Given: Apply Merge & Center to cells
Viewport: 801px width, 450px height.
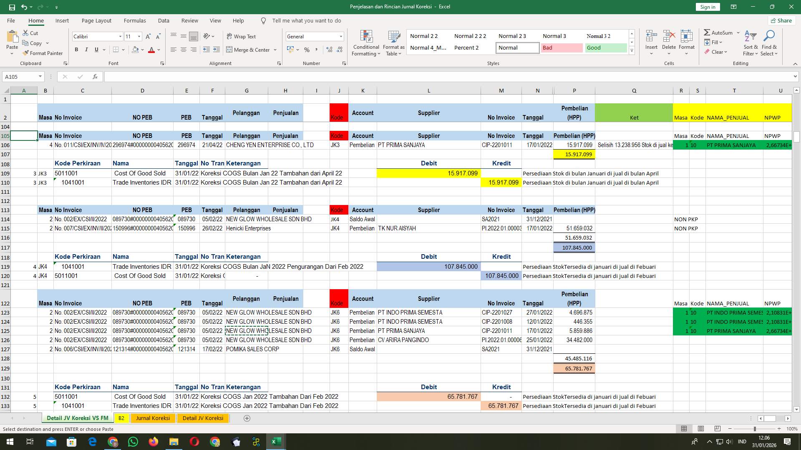Looking at the screenshot, I should tap(249, 50).
